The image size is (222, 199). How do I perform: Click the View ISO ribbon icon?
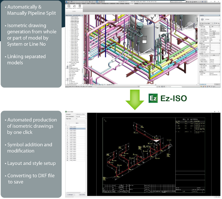(74, 7)
